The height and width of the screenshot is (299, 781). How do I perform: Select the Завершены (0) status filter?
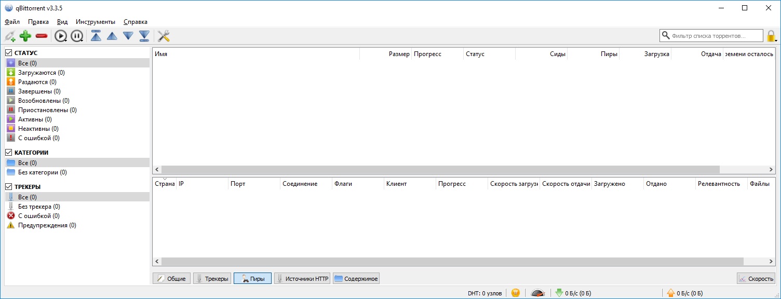(x=77, y=91)
